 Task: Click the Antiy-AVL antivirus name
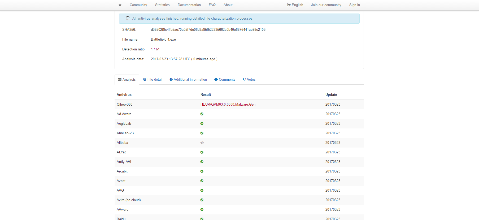point(124,162)
